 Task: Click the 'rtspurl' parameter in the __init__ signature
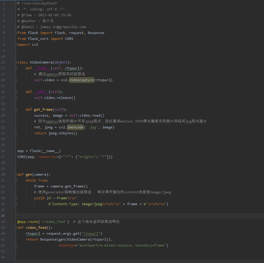pyautogui.click(x=72, y=68)
